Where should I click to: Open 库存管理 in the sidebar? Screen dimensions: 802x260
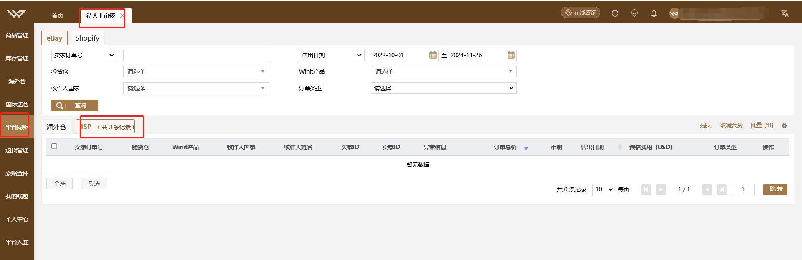pyautogui.click(x=17, y=58)
